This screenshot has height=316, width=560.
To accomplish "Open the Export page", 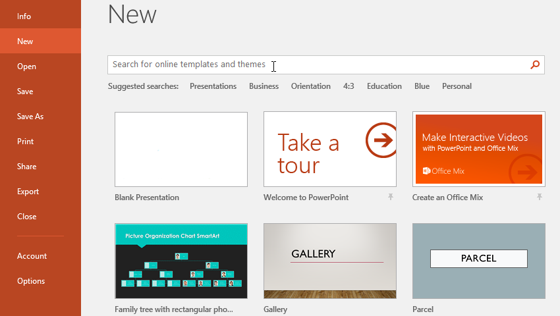I will tap(28, 192).
